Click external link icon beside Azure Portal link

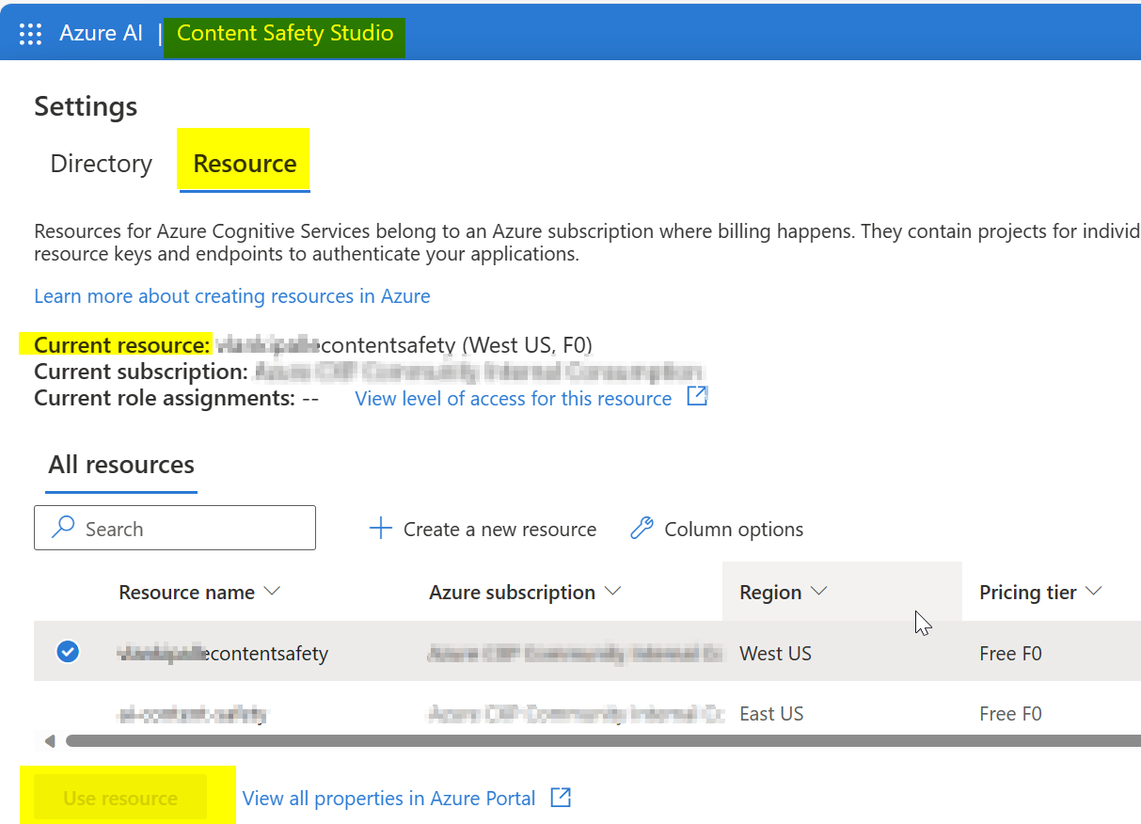pyautogui.click(x=561, y=798)
